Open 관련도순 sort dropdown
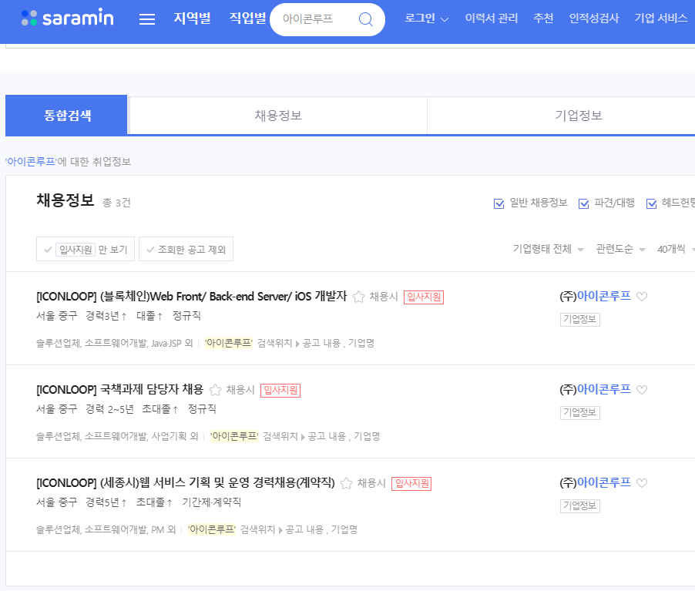Image resolution: width=695 pixels, height=591 pixels. 620,249
